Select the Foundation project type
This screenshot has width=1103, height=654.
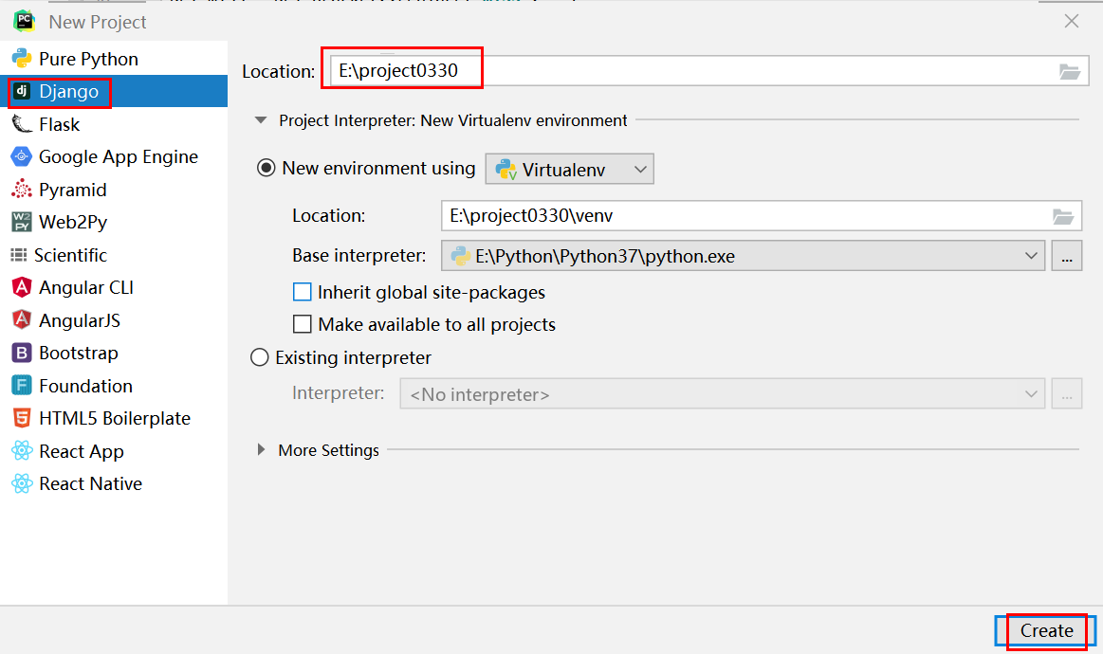pyautogui.click(x=113, y=386)
